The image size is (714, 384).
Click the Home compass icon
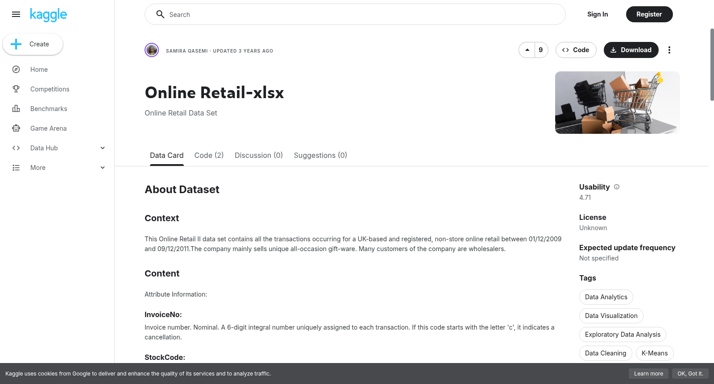point(16,70)
